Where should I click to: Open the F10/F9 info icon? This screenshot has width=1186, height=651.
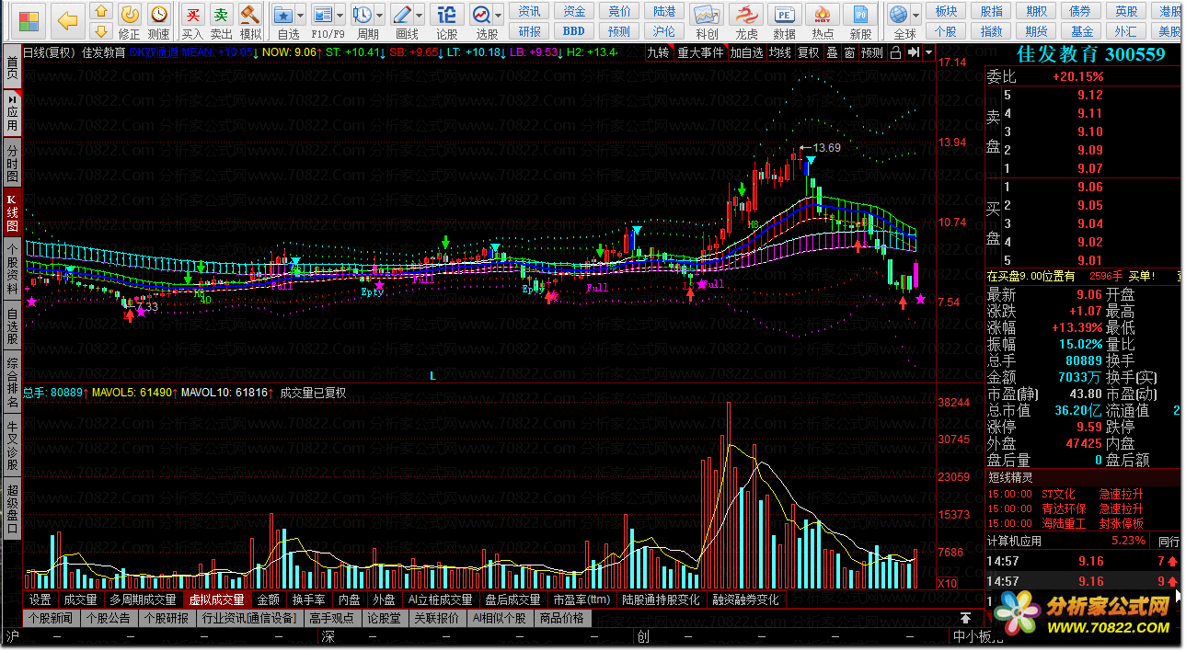[x=323, y=15]
